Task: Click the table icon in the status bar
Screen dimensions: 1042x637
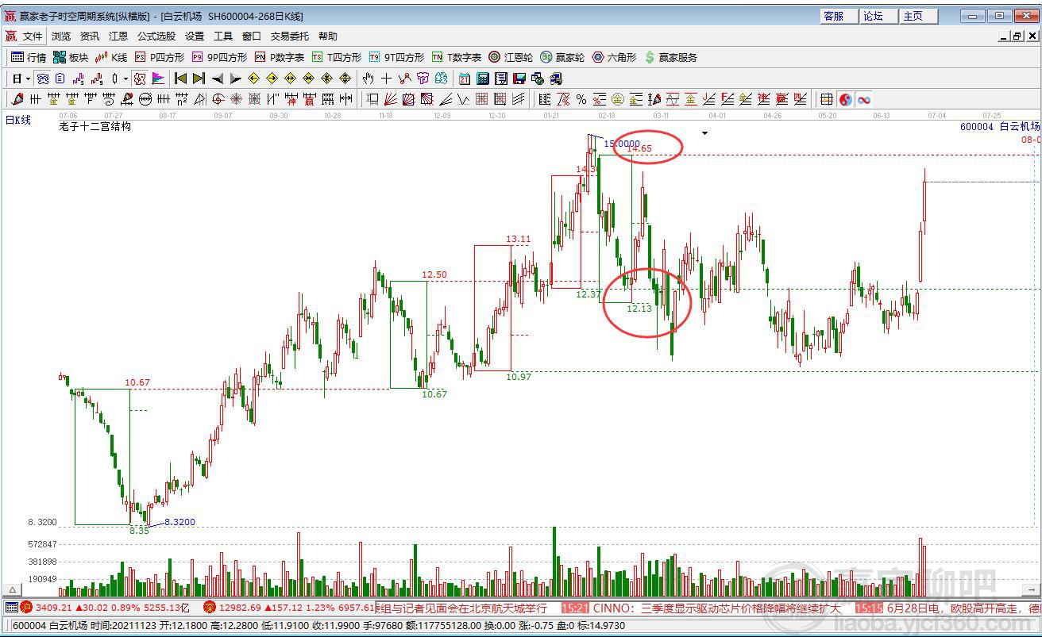Action: point(12,608)
